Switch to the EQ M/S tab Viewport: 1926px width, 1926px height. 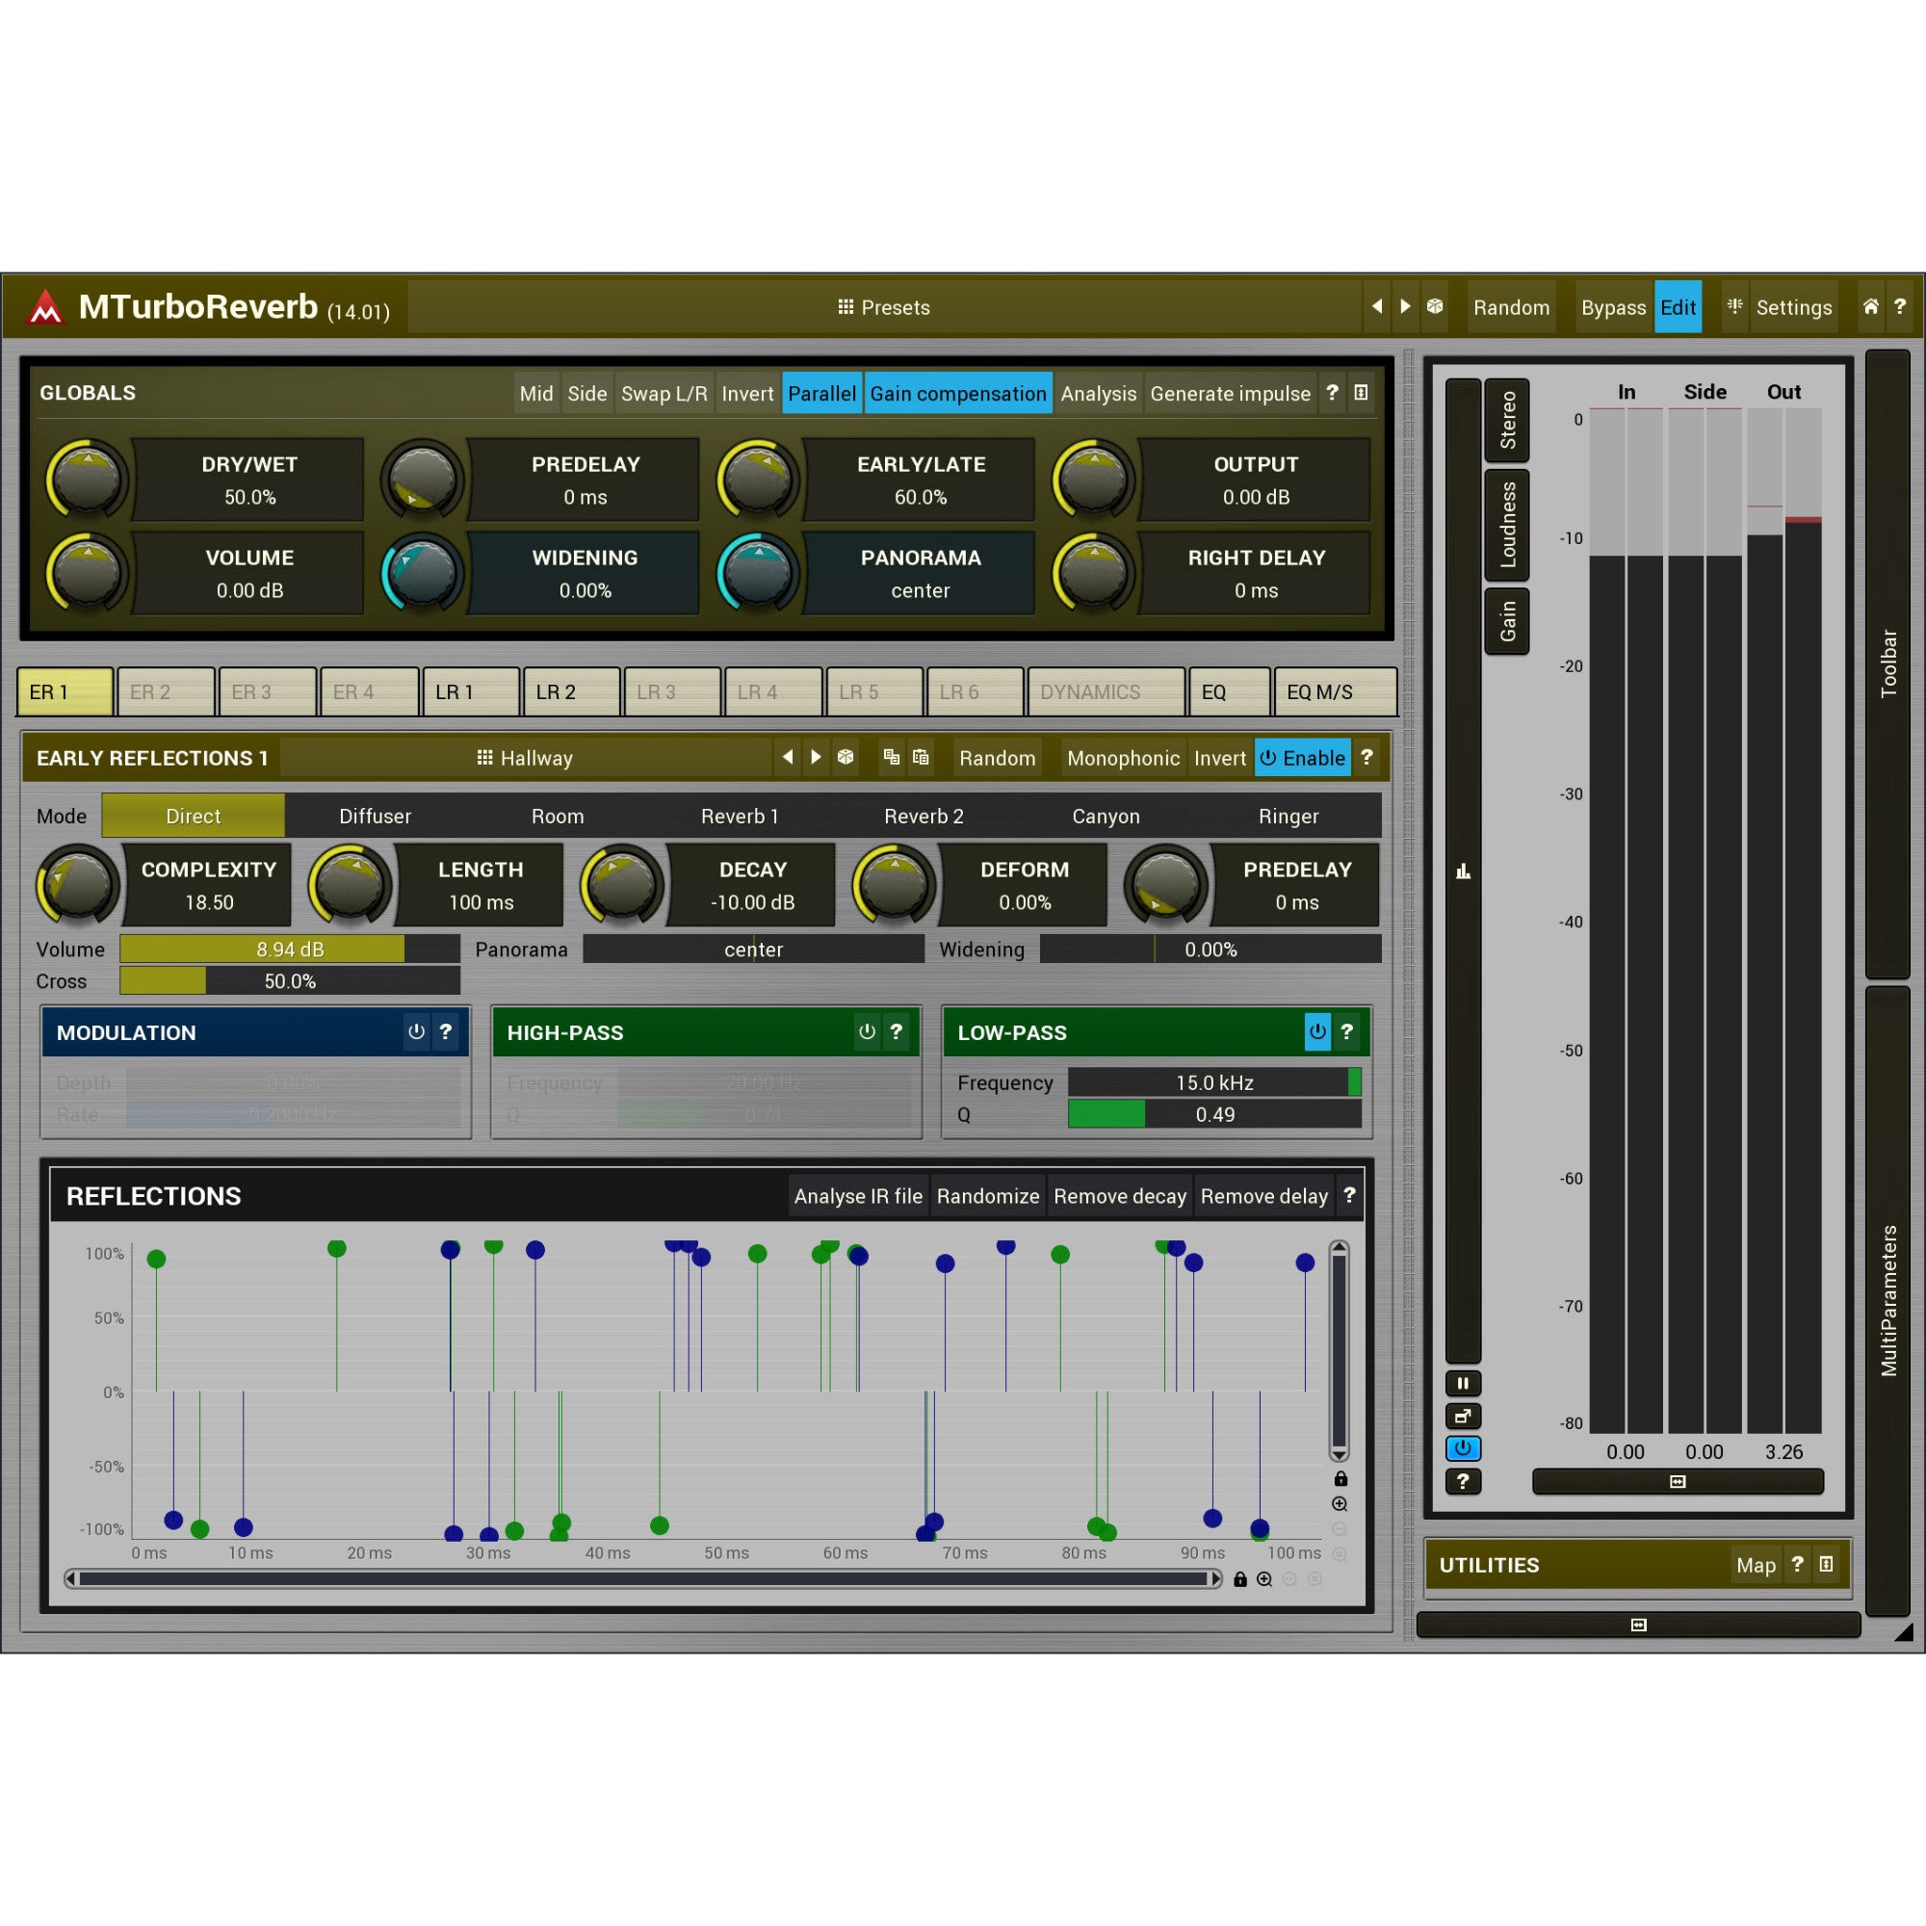coord(1335,691)
